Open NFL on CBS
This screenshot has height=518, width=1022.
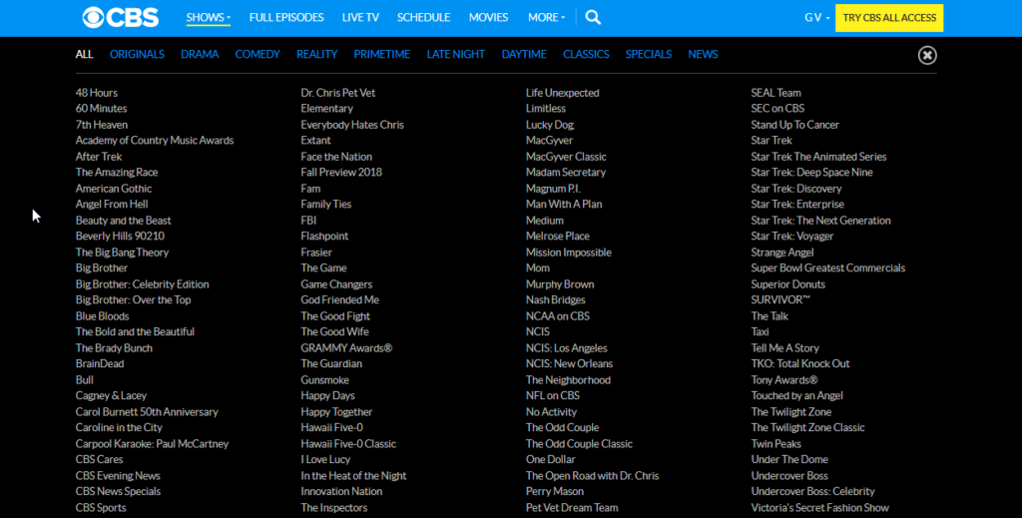click(553, 395)
